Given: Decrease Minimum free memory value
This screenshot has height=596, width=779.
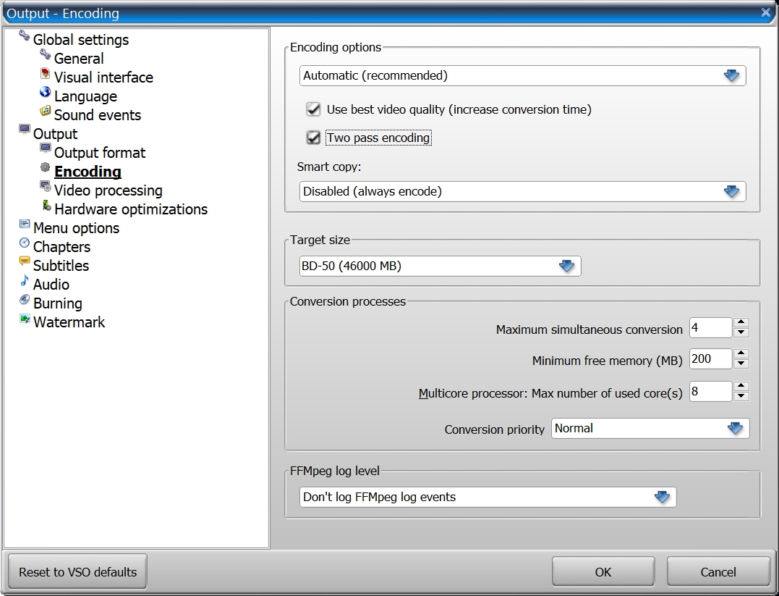Looking at the screenshot, I should (741, 363).
